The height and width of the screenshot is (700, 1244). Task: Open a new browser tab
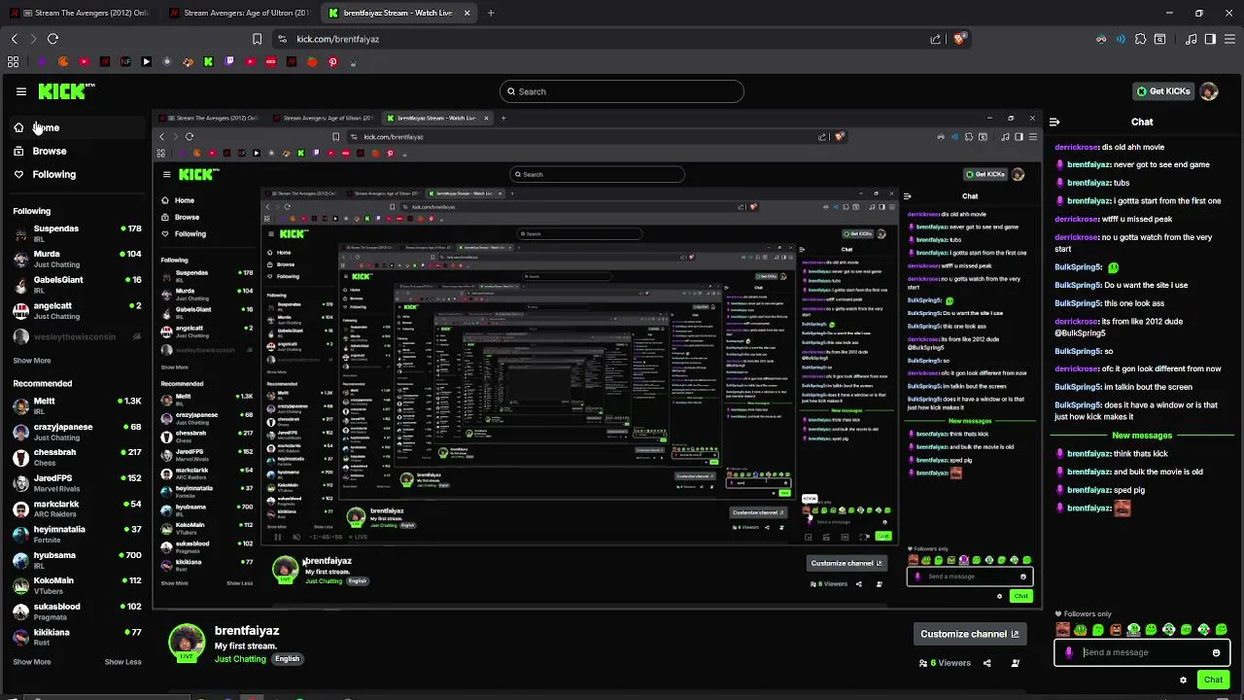(491, 13)
